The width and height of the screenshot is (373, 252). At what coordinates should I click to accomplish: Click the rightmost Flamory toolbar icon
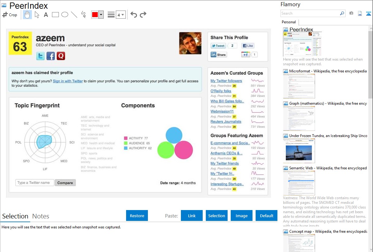[x=368, y=13]
